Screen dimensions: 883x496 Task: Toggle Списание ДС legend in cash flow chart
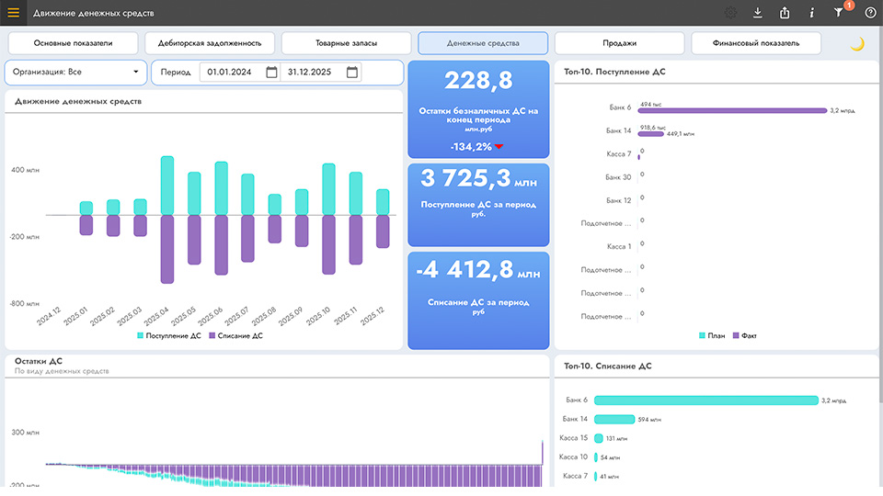pos(235,336)
